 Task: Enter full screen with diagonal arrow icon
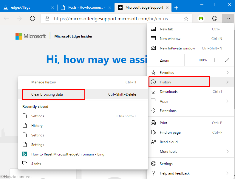[x=227, y=60]
